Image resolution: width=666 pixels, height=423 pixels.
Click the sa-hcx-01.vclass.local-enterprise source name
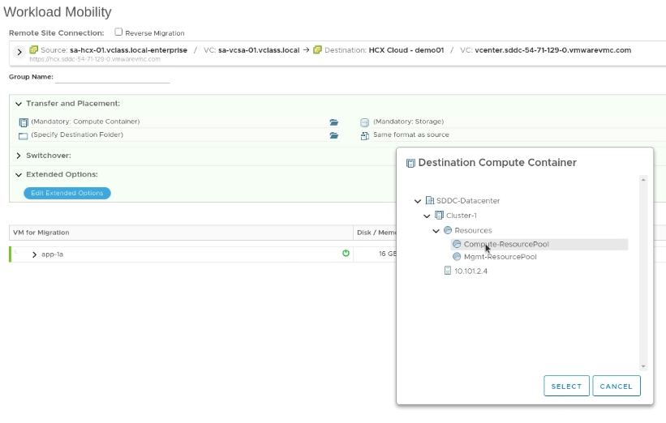[128, 50]
